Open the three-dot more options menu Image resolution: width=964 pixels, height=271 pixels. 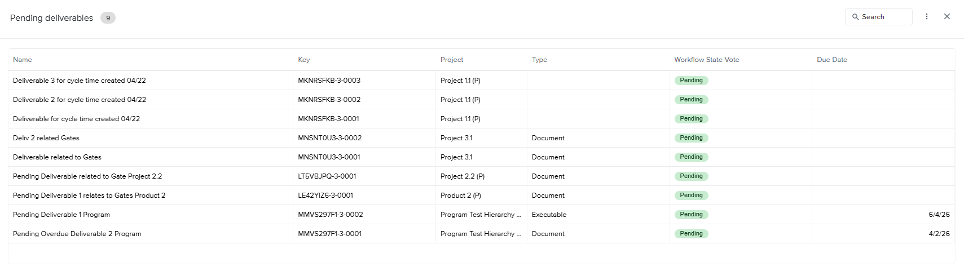(x=926, y=17)
